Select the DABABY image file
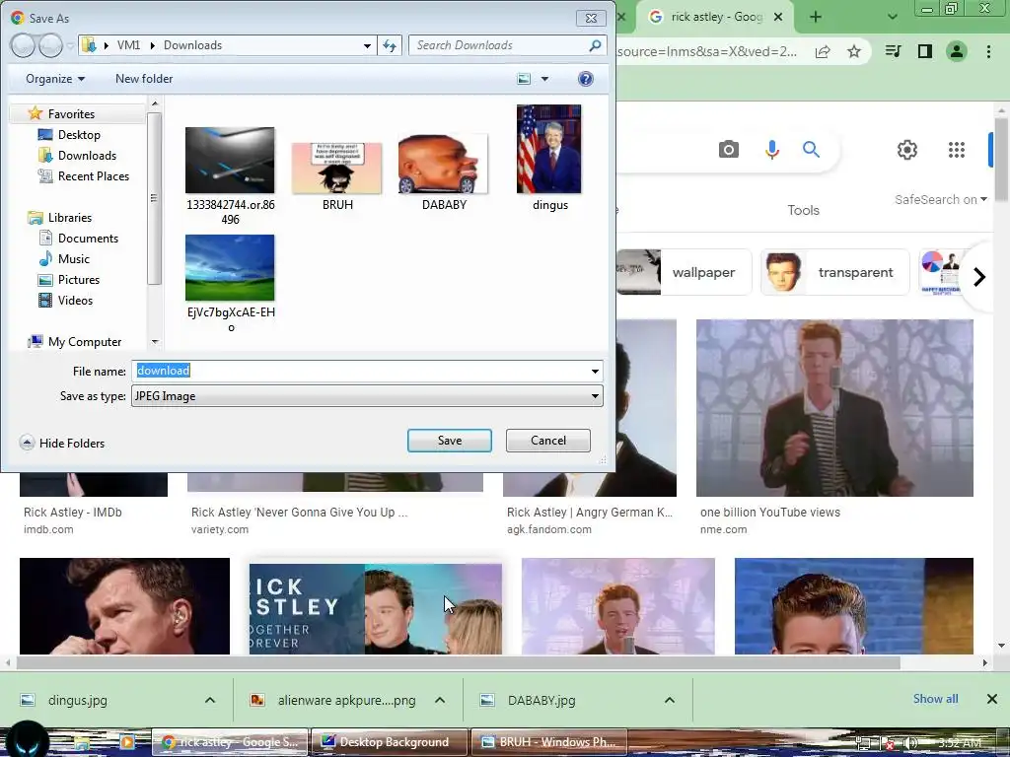Image resolution: width=1010 pixels, height=757 pixels. pos(444,173)
